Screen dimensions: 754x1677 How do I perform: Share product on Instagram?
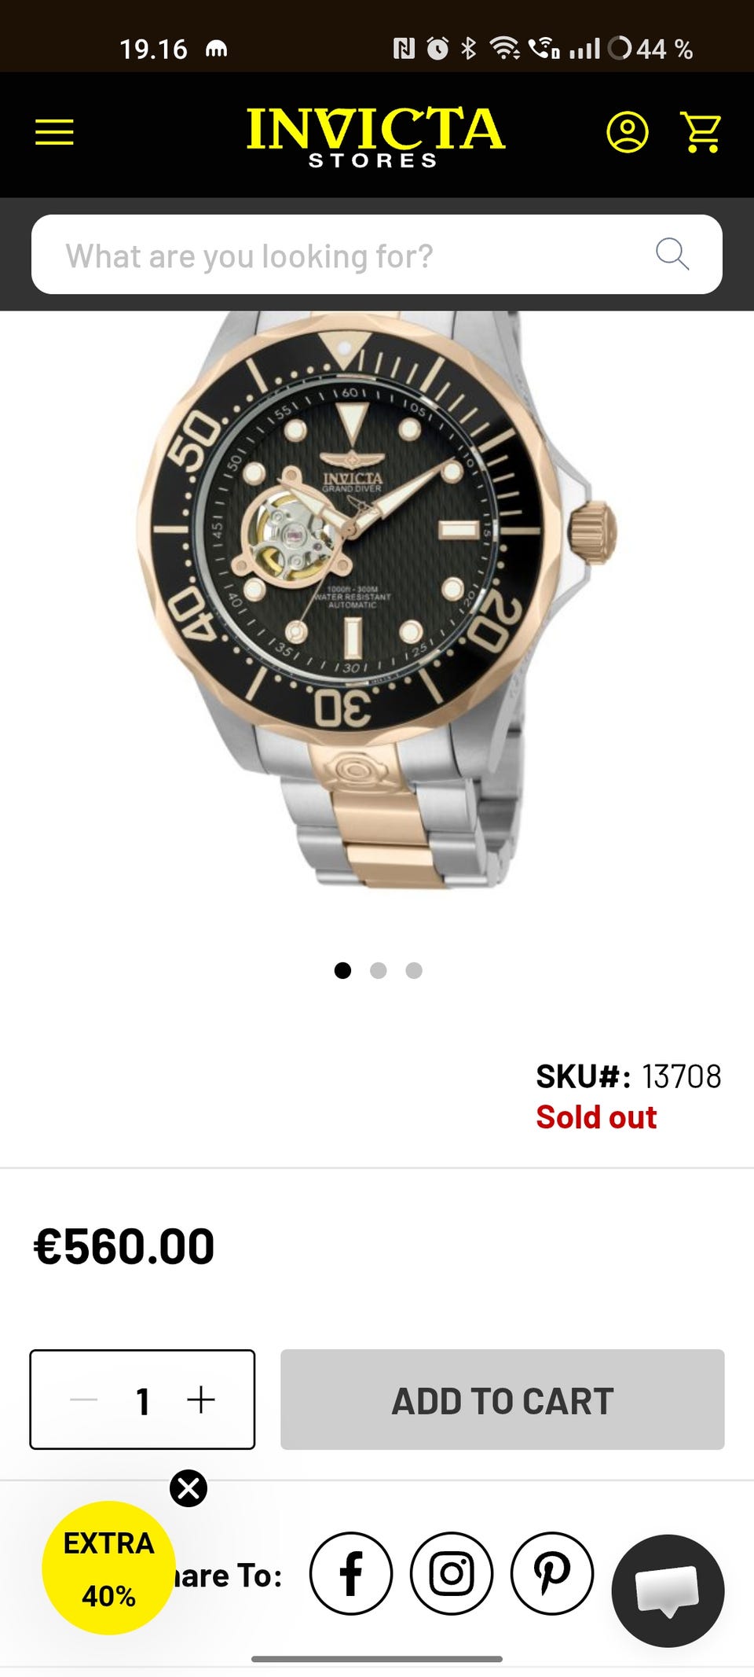click(x=452, y=1573)
